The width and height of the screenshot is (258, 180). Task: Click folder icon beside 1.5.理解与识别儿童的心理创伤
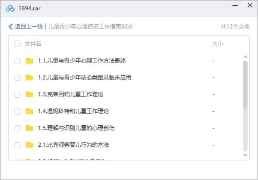[30, 128]
